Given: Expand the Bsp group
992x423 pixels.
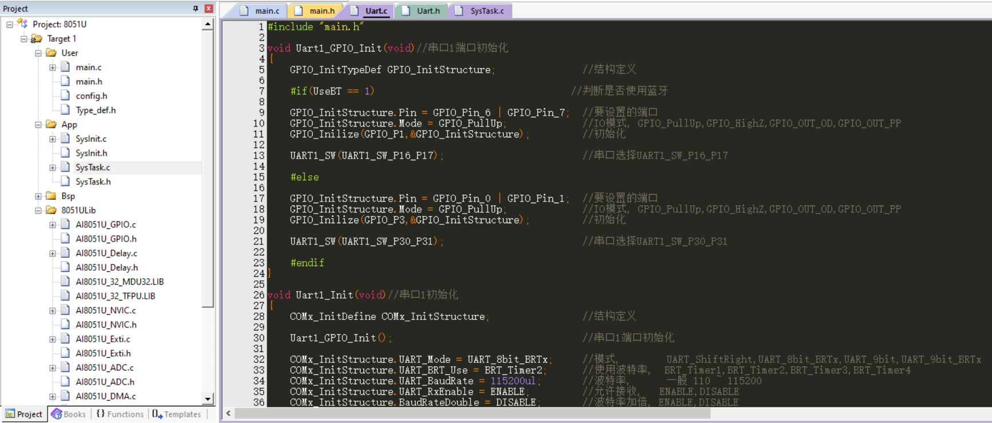Looking at the screenshot, I should [x=38, y=196].
